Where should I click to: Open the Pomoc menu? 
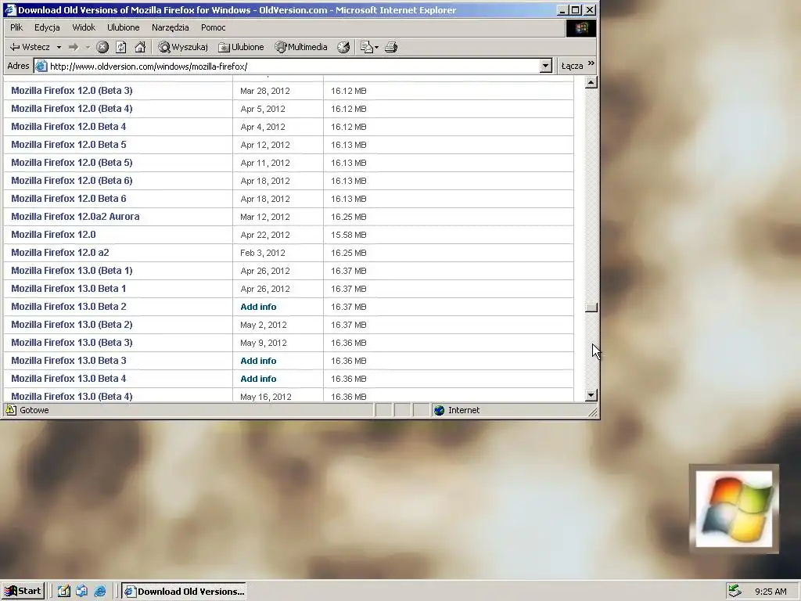coord(213,27)
